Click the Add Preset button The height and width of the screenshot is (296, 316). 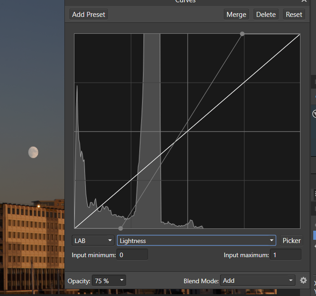pos(89,15)
